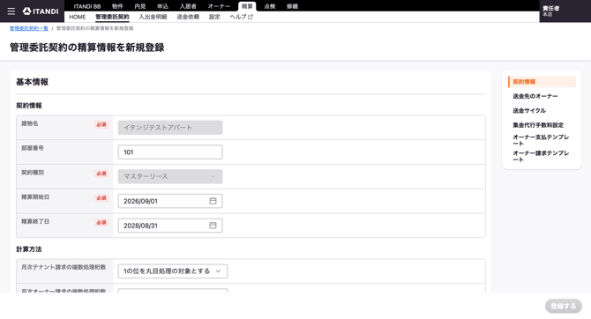The width and height of the screenshot is (591, 319).
Task: Click the 建物名 input field
Action: coord(170,128)
